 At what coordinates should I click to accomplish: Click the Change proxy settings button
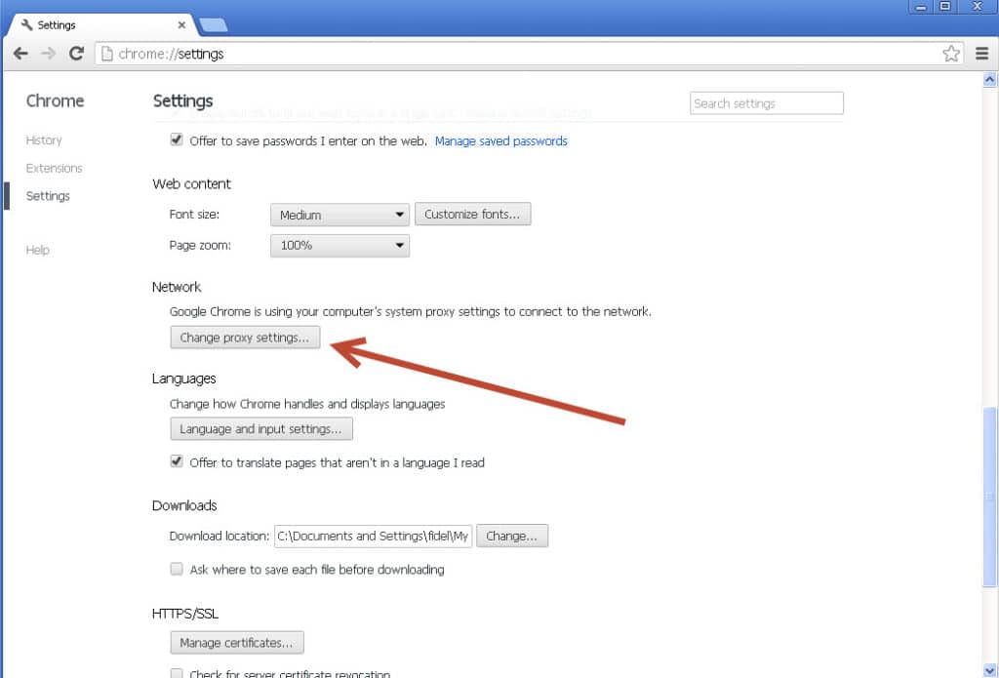[245, 337]
